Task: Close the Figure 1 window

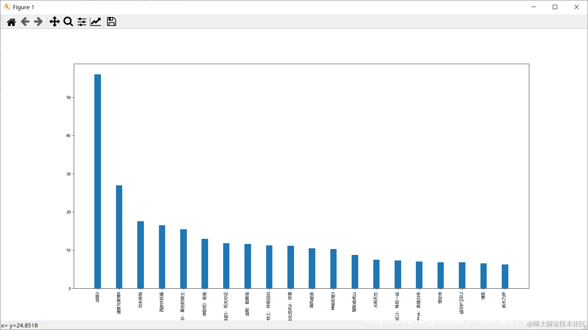Action: pos(577,7)
